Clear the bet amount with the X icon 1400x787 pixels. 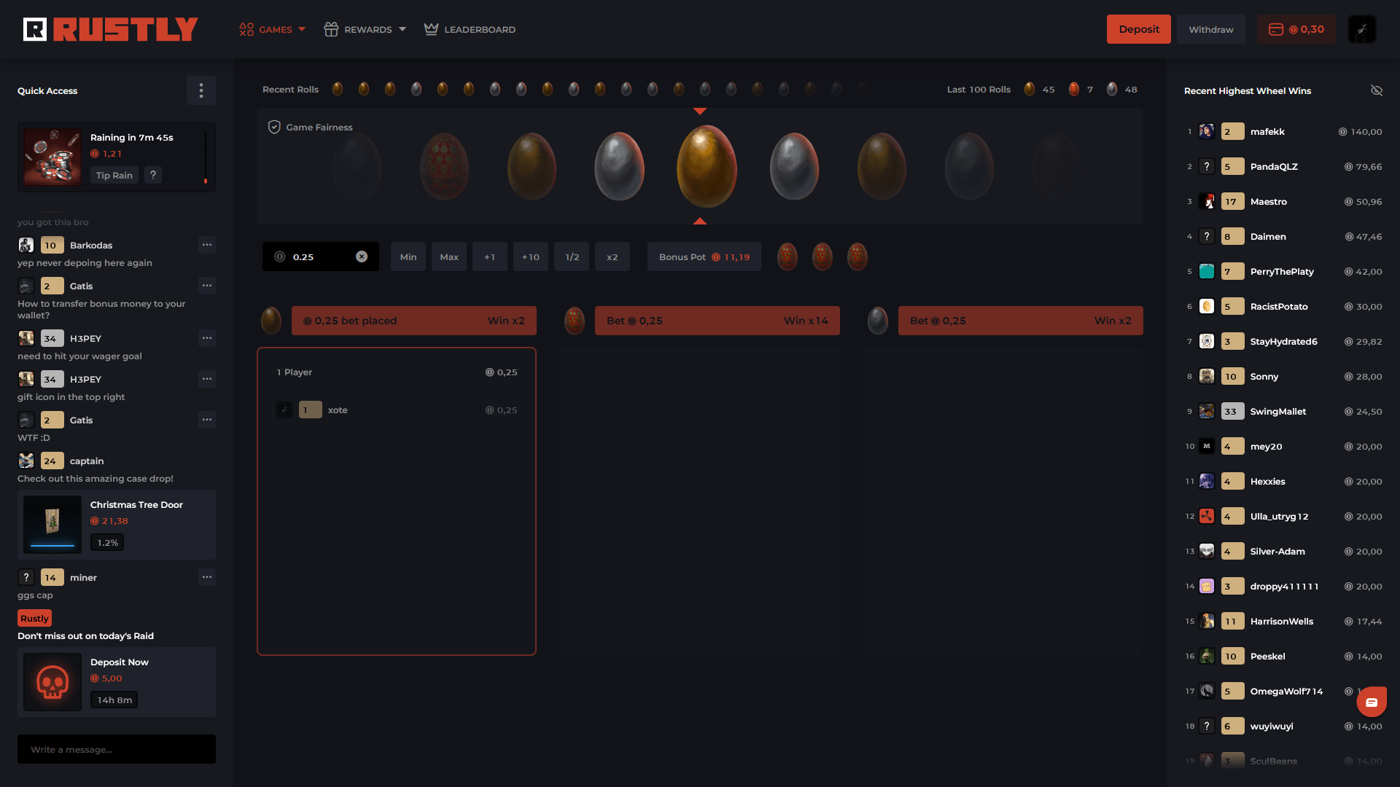point(362,257)
